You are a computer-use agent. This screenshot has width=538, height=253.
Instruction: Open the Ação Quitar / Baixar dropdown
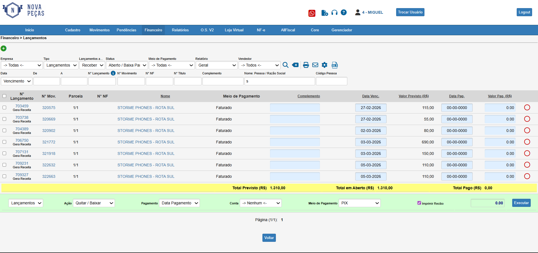(94, 203)
